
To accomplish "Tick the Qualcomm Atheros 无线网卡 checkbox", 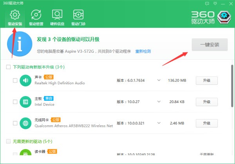I will (15, 123).
